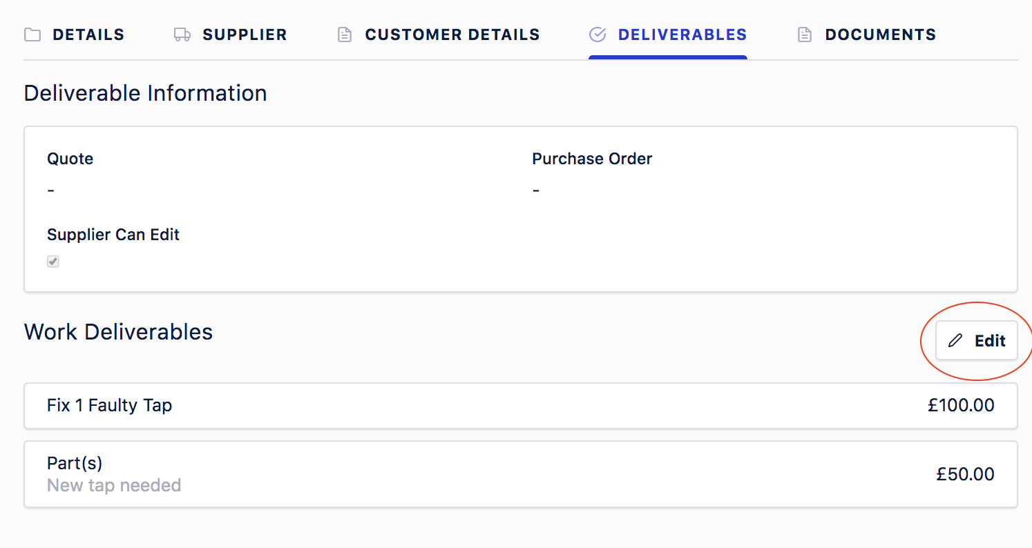Click the empty Purchase Order value

click(536, 190)
